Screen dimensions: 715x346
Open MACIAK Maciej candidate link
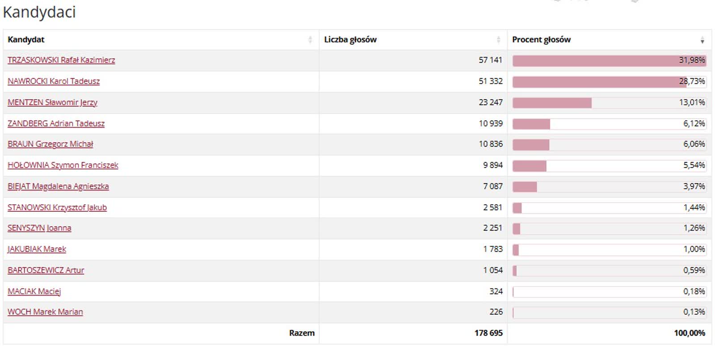coord(34,291)
